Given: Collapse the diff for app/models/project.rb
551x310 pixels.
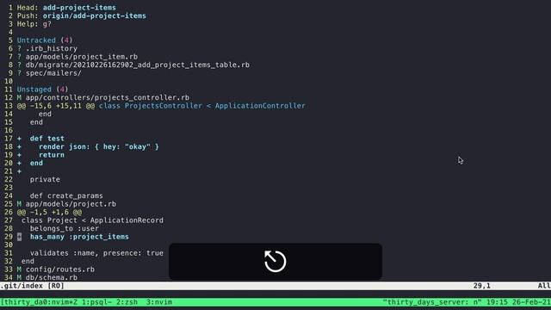Looking at the screenshot, I should pos(71,204).
